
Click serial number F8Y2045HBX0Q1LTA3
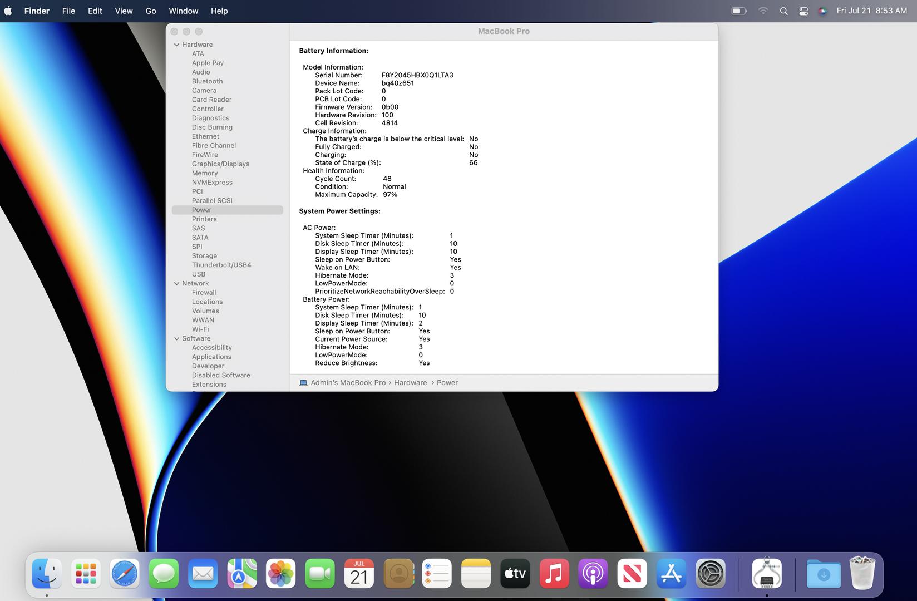coord(417,75)
